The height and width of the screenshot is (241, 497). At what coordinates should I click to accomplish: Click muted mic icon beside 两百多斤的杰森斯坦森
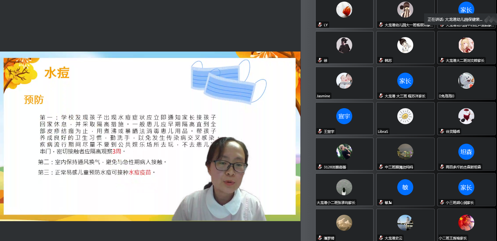(x=442, y=167)
